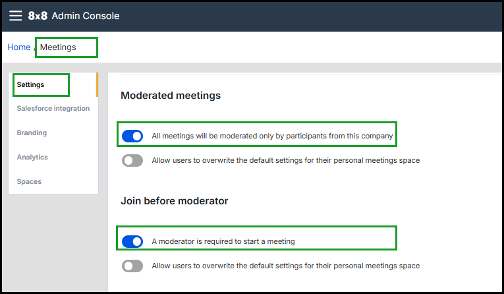The width and height of the screenshot is (504, 294).
Task: Click the Join before moderator heading
Action: click(x=175, y=201)
